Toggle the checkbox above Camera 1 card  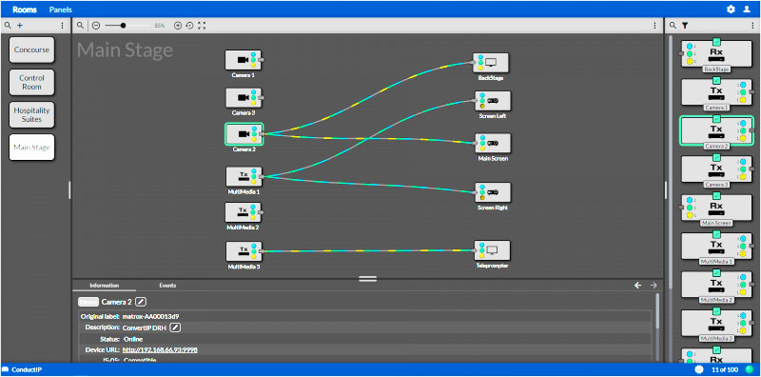717,80
